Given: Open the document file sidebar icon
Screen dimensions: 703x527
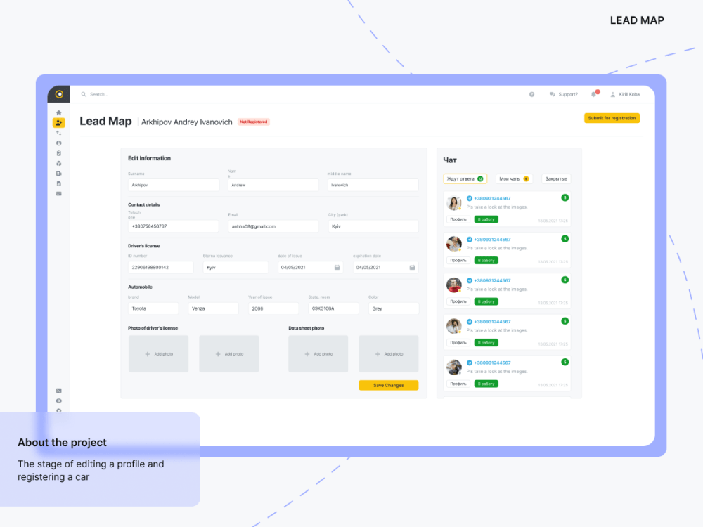Looking at the screenshot, I should [x=59, y=183].
